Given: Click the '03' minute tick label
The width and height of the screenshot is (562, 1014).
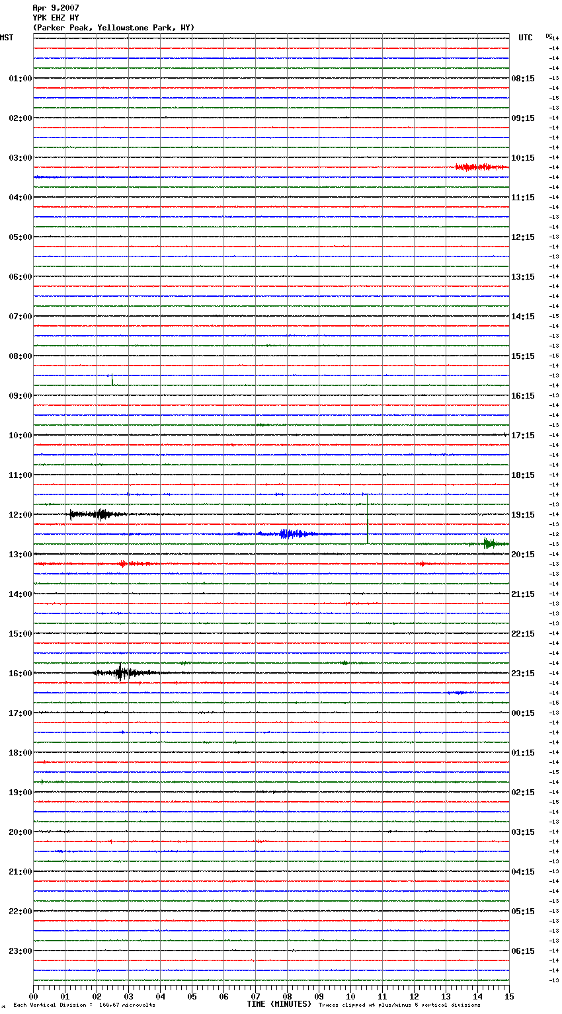Looking at the screenshot, I should [129, 996].
